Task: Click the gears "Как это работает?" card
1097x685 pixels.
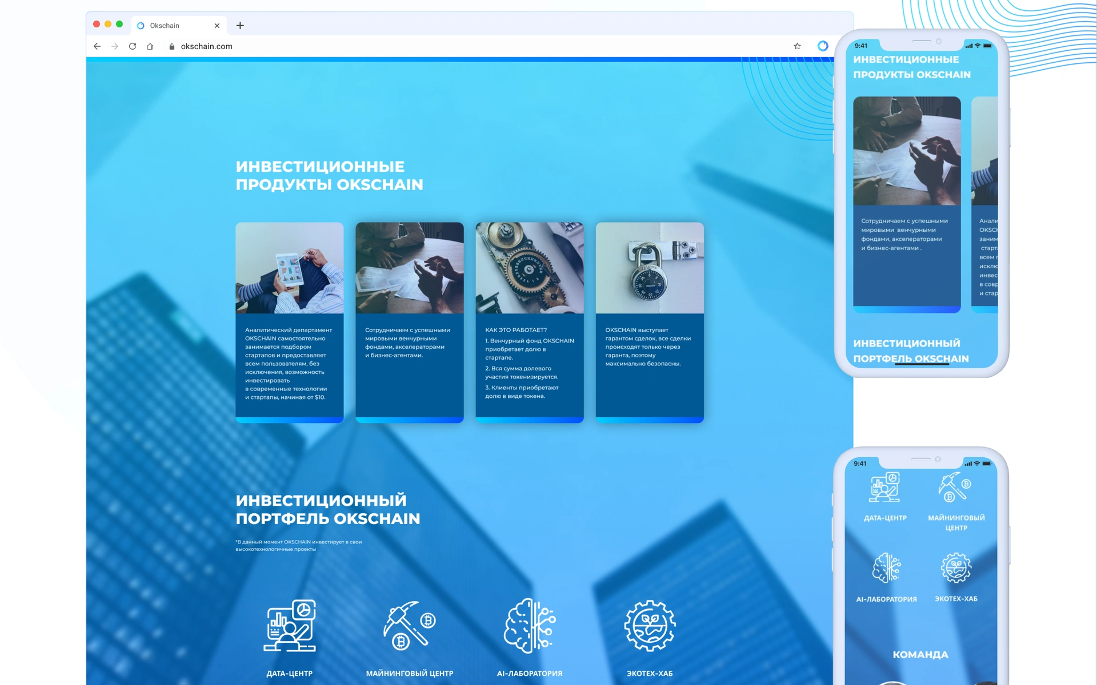Action: tap(530, 323)
